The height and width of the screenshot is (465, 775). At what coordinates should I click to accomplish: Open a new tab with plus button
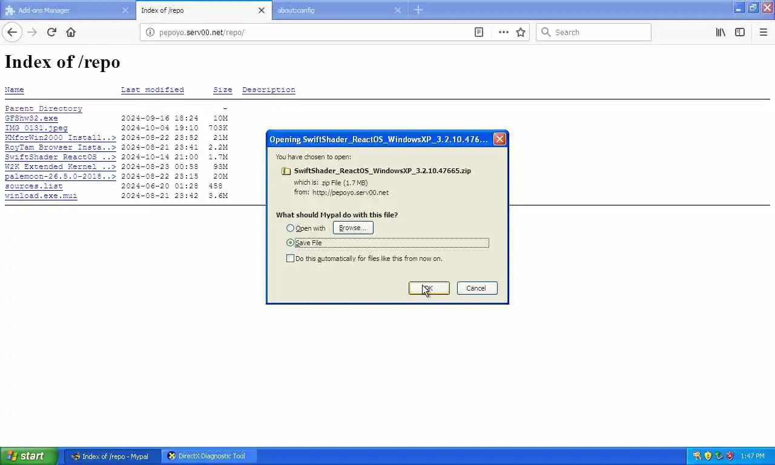pyautogui.click(x=418, y=10)
